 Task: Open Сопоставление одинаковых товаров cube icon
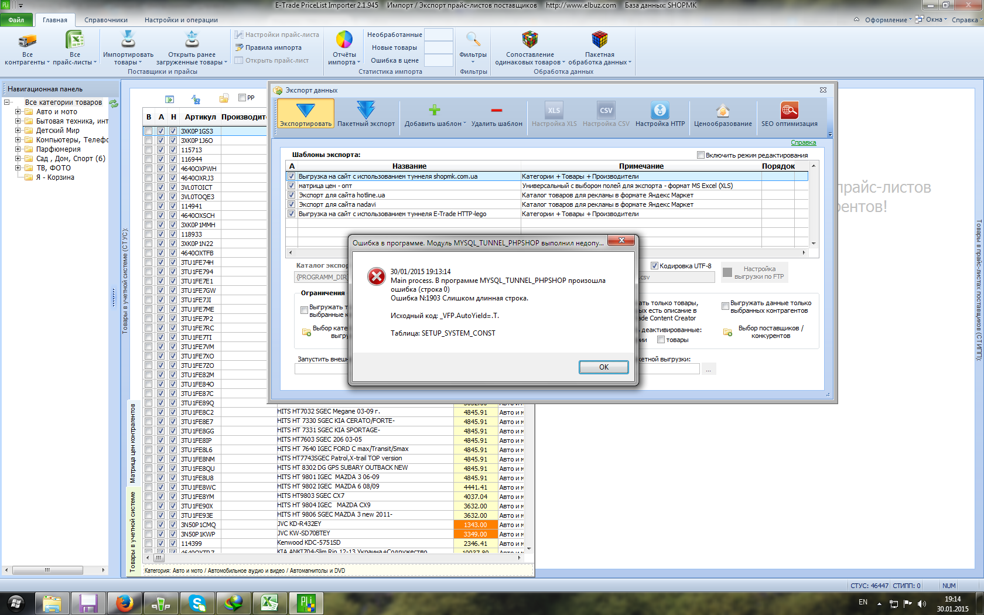pyautogui.click(x=530, y=39)
